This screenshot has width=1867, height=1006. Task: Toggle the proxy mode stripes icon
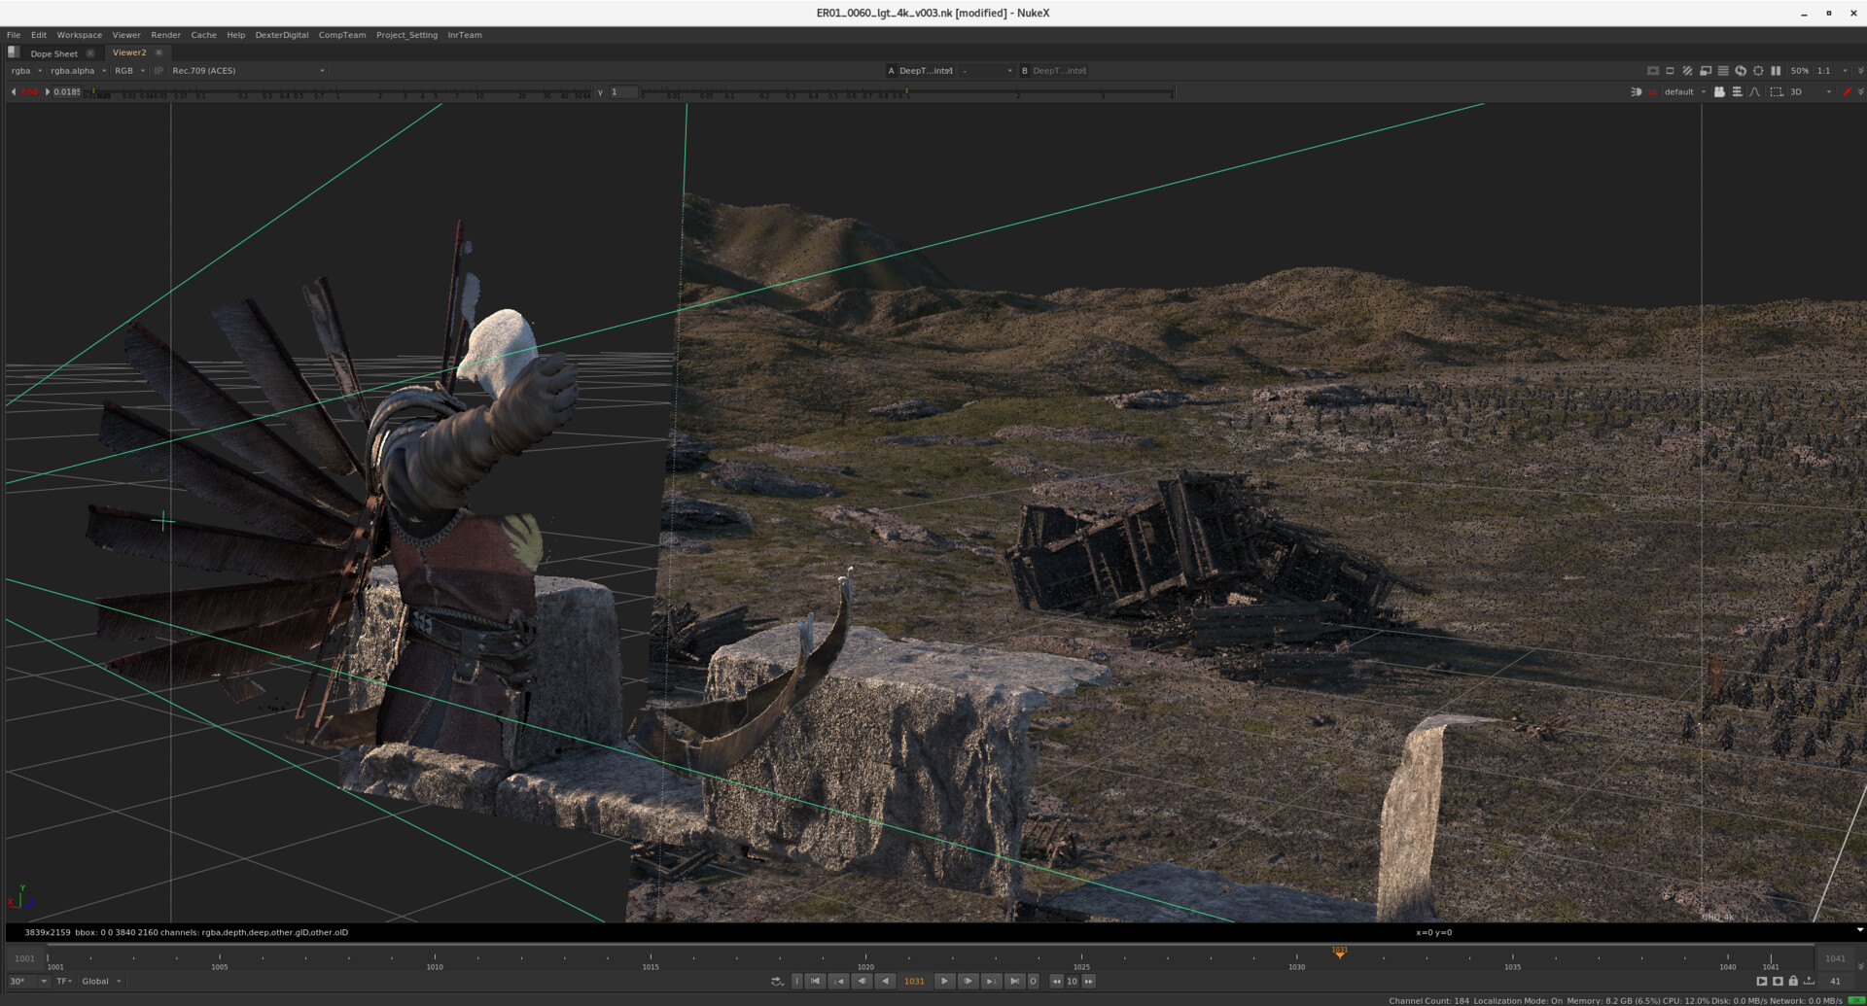(x=1687, y=71)
